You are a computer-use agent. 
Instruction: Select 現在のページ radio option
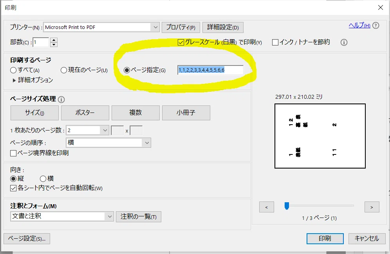(64, 70)
